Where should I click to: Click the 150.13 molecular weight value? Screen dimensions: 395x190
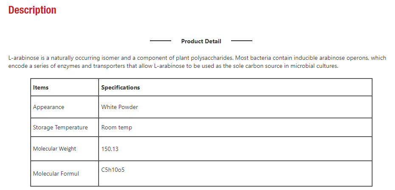tap(110, 149)
